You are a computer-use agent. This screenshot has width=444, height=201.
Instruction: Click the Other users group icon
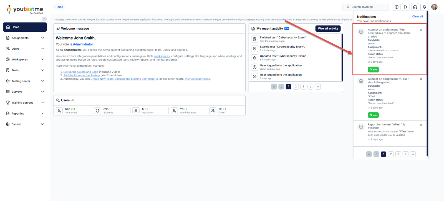point(213,111)
